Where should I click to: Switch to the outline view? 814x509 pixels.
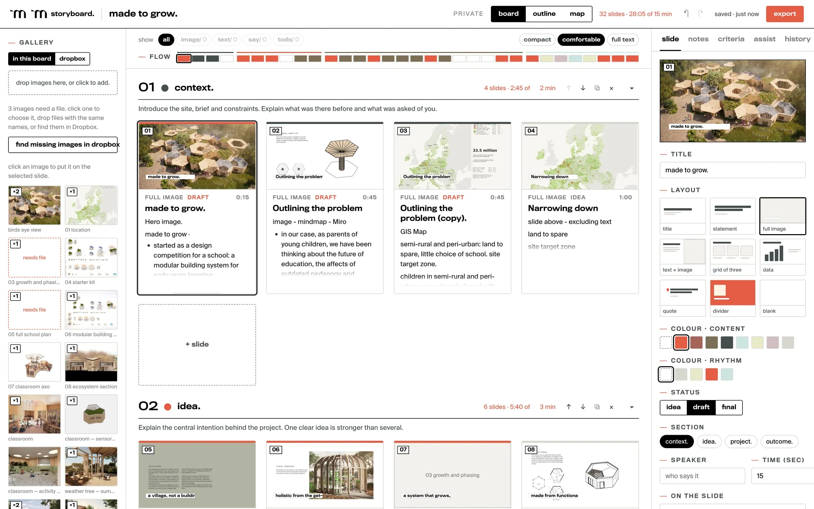pos(544,14)
